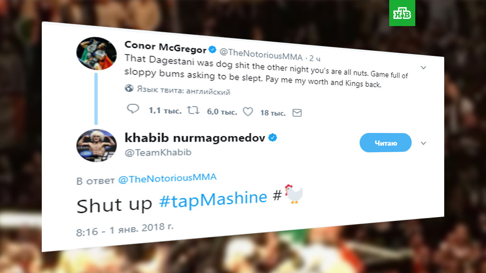The width and height of the screenshot is (486, 273).
Task: Like the tweet with the heart icon
Action: (247, 112)
